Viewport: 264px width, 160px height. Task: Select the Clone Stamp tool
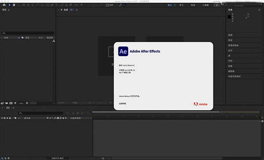coord(66,5)
